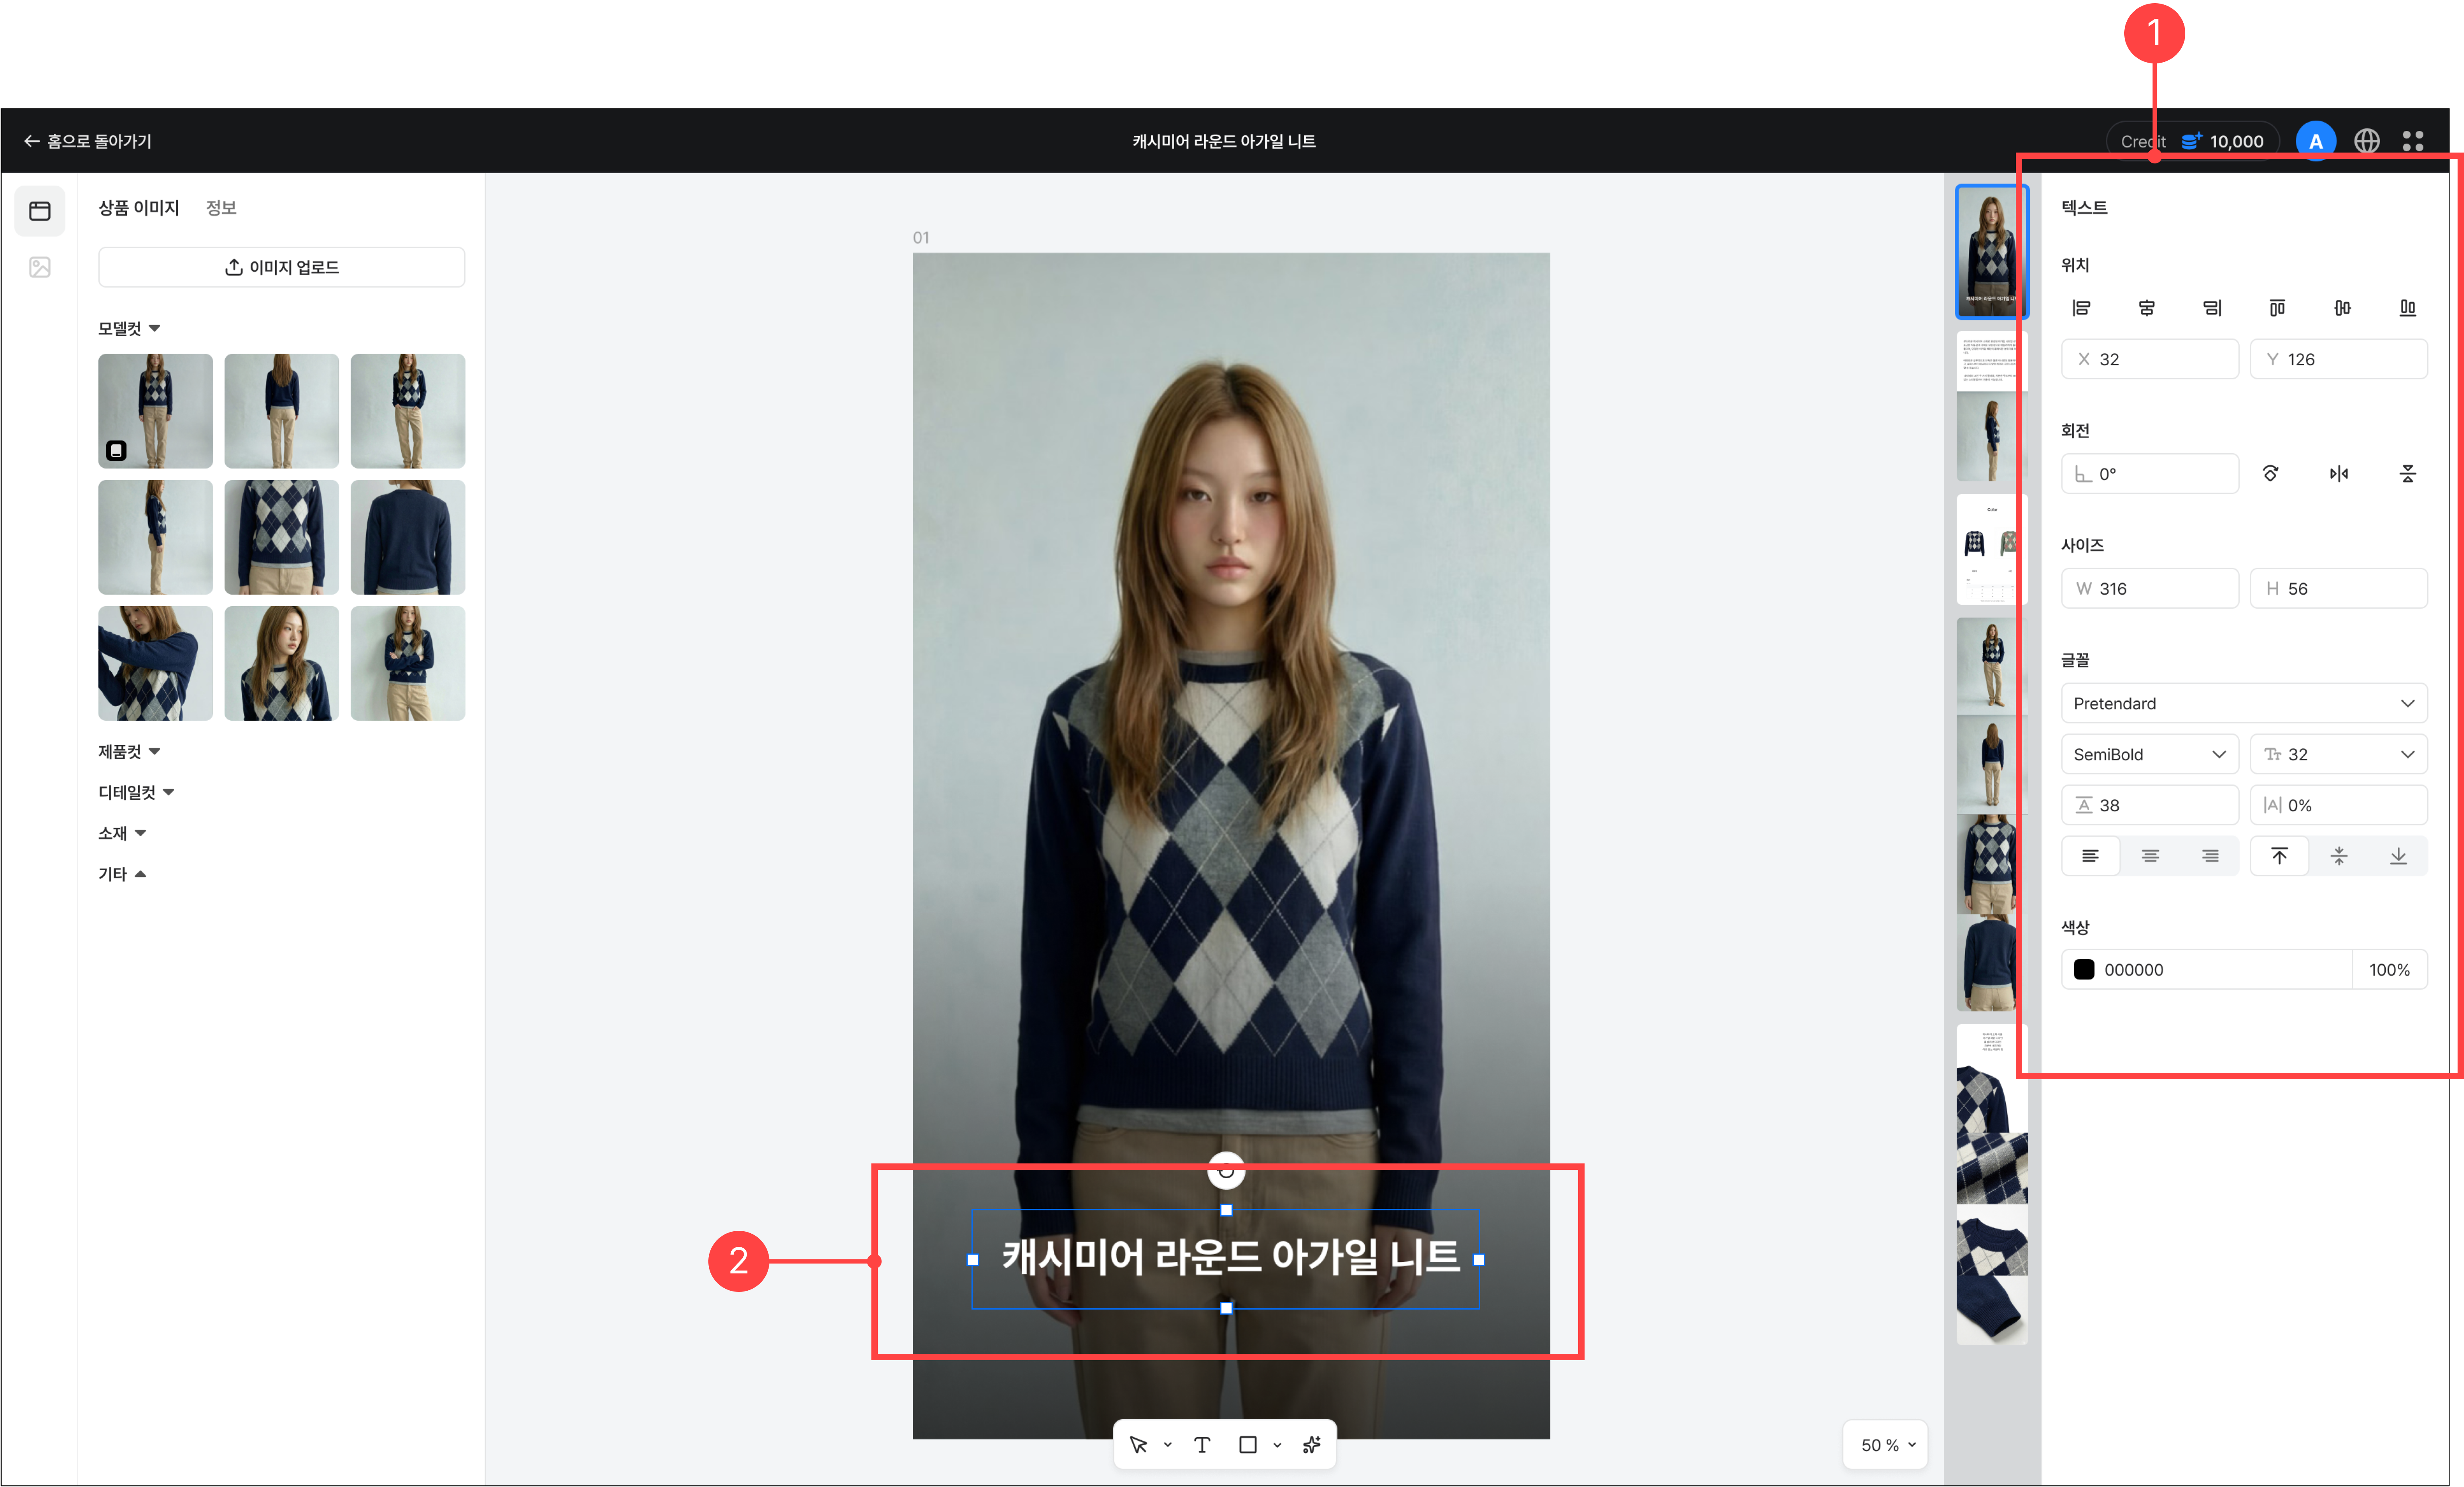Select the back-view sweater model thumbnail

(x=408, y=537)
